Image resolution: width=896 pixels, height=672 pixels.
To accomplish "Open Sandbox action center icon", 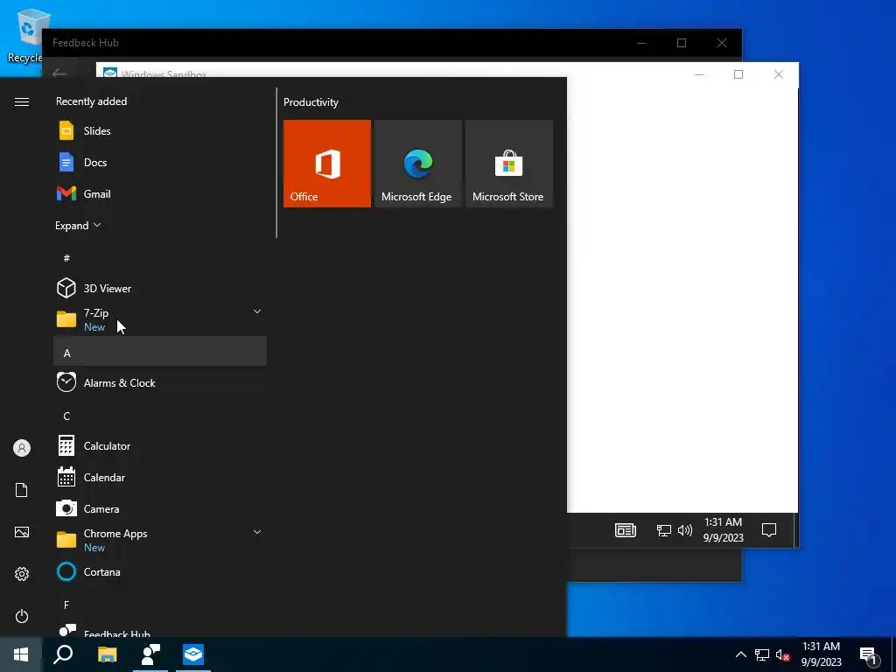I will 769,530.
